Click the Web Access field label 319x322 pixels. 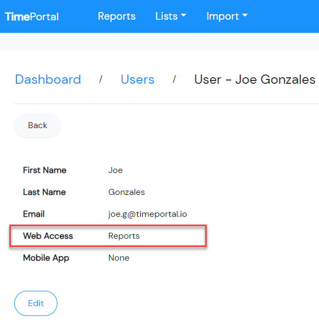click(x=48, y=236)
